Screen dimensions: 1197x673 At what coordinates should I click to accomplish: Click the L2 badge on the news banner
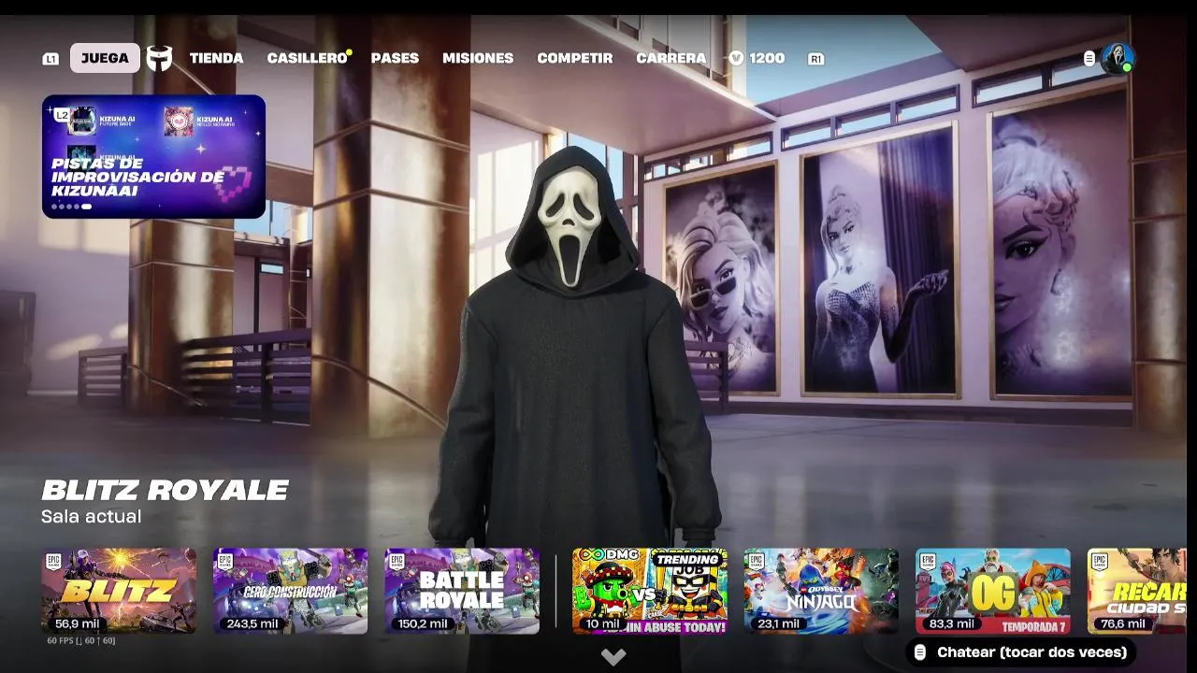tap(61, 115)
